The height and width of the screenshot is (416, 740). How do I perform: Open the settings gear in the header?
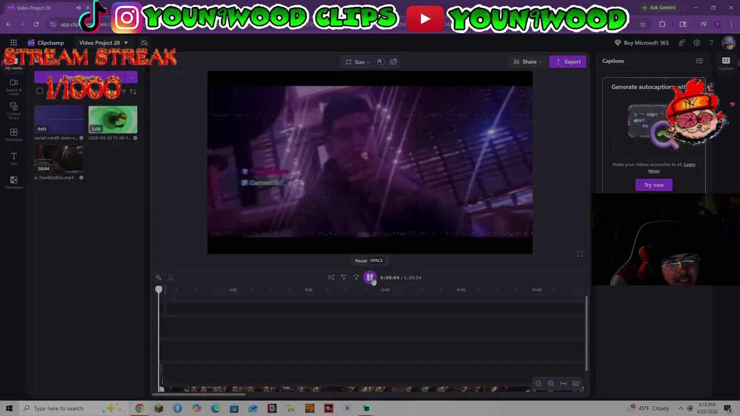[x=697, y=43]
